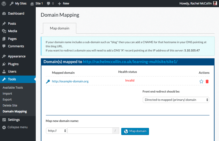219x141 pixels.
Task: Open the http://example-domain.org link
Action: coord(70,81)
